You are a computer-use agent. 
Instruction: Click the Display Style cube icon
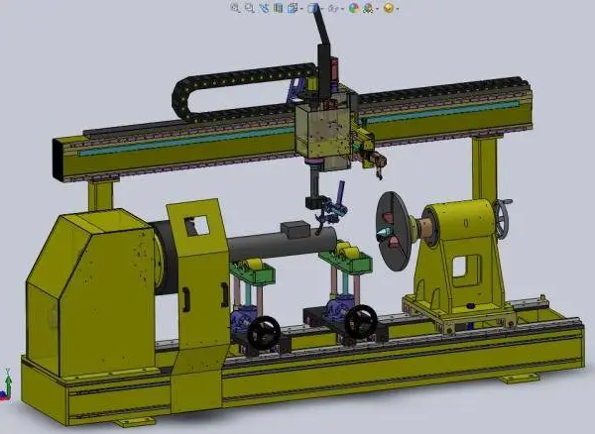[x=312, y=8]
